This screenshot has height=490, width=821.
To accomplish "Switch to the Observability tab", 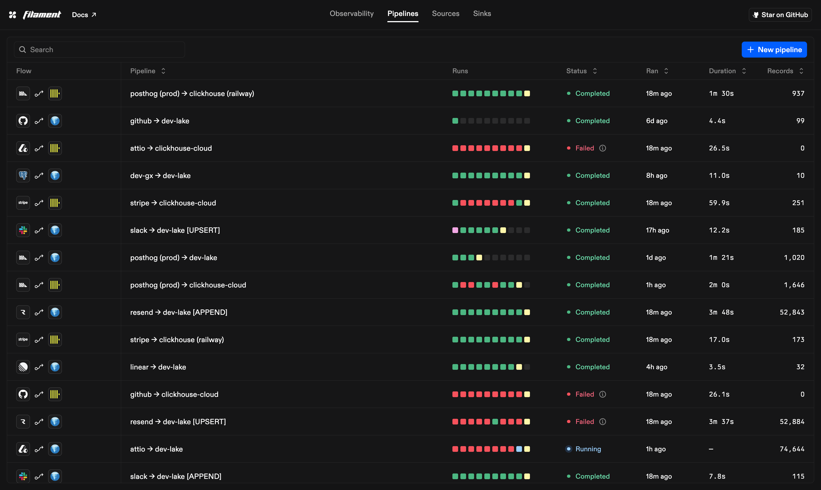I will click(x=351, y=14).
